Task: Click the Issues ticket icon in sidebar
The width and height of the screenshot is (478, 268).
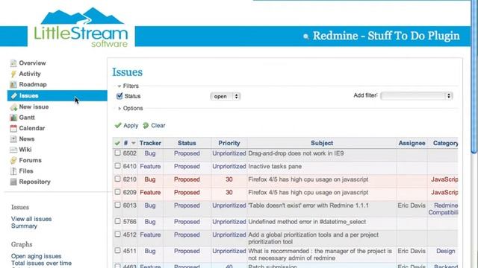Action: (13, 96)
